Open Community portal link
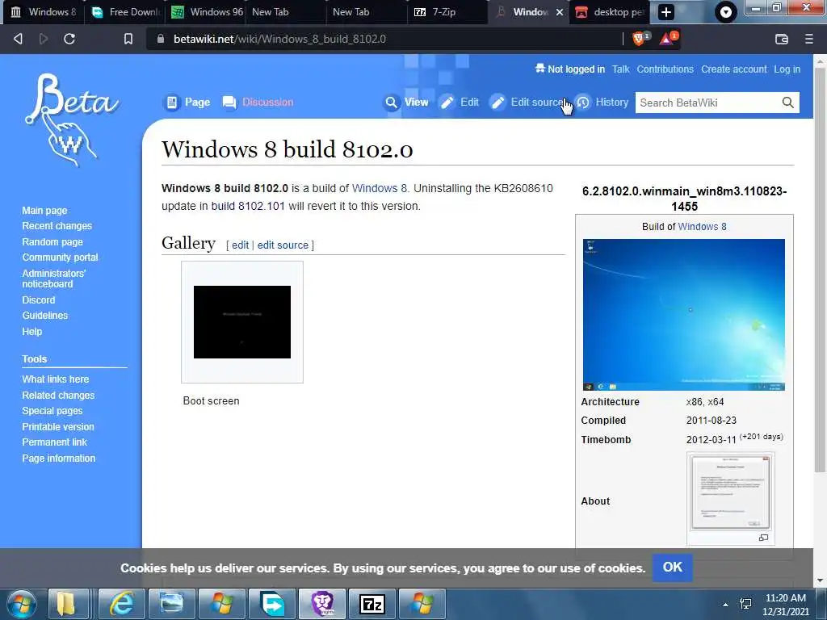This screenshot has width=827, height=620. pyautogui.click(x=60, y=258)
